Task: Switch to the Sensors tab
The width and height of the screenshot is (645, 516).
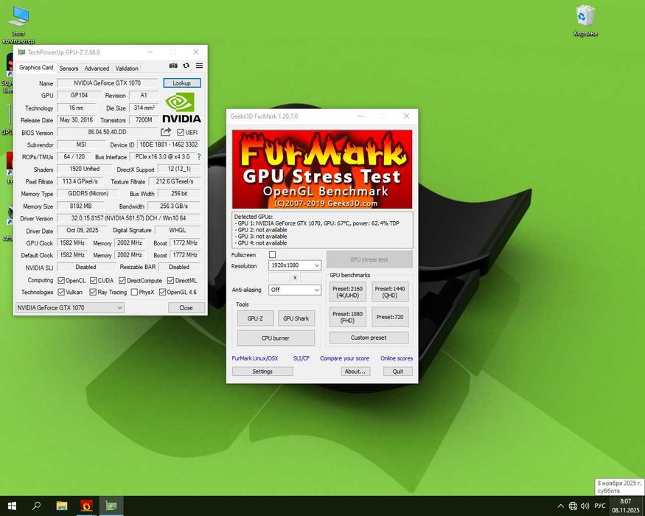Action: click(x=69, y=69)
